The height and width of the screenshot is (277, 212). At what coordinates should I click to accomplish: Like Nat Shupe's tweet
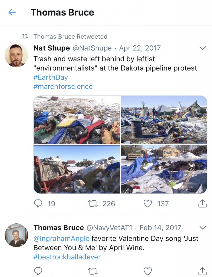[148, 203]
